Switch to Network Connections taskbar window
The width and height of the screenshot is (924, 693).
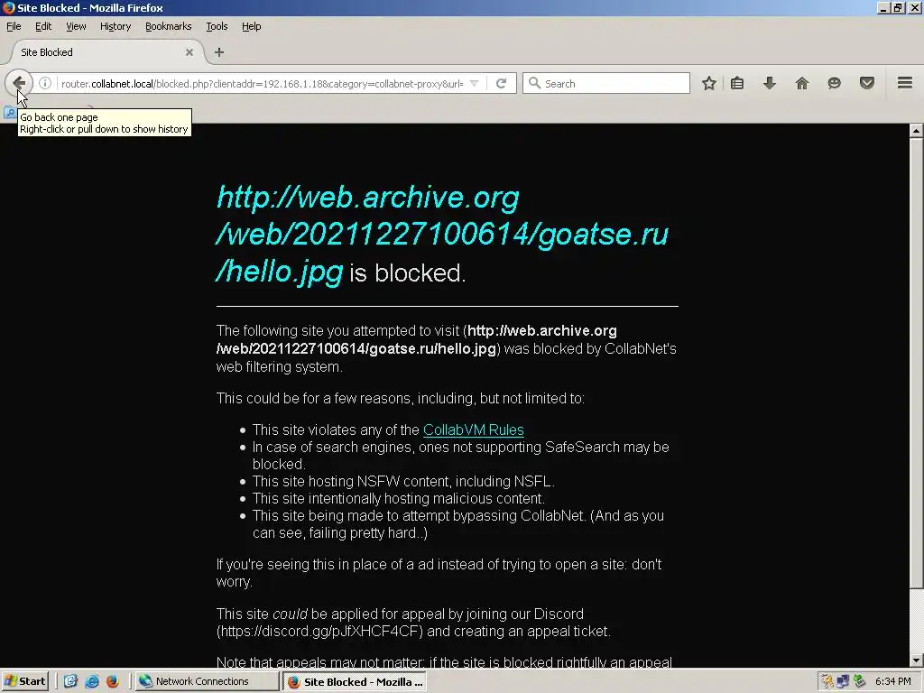207,681
